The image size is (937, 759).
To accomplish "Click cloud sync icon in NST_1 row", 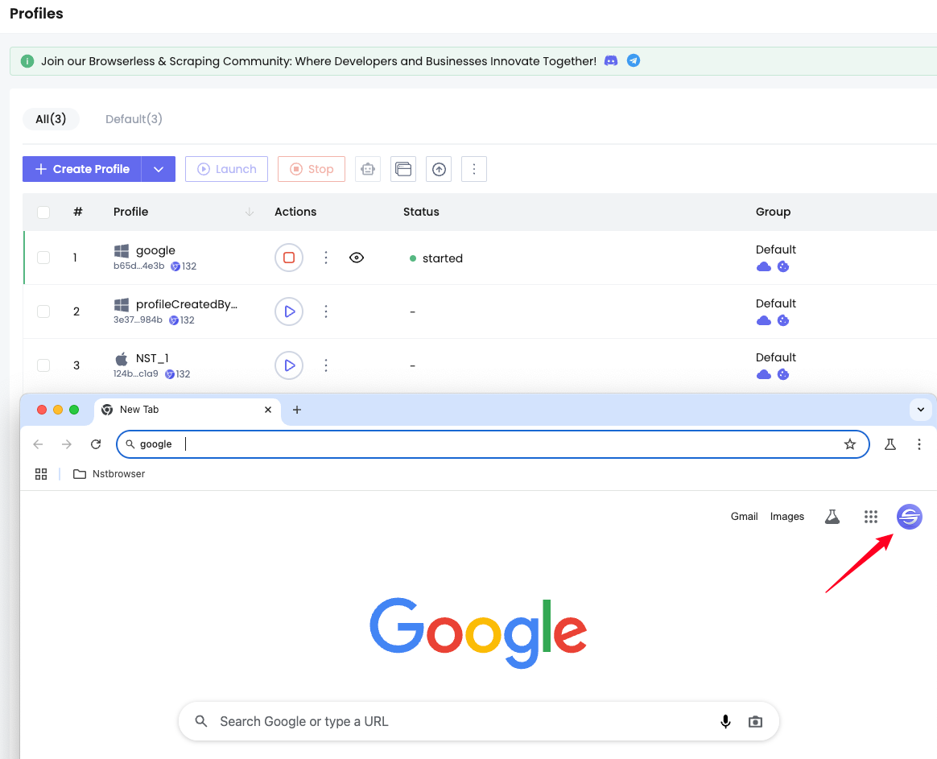I will pyautogui.click(x=764, y=374).
